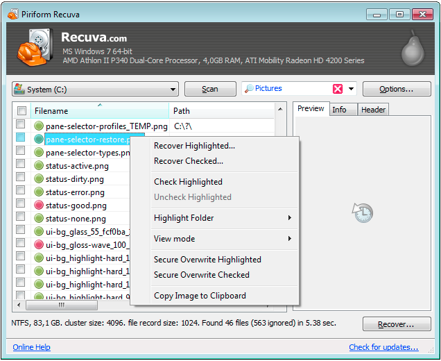Select the status-active.png filename
Viewport: 441px width, 361px height.
77,166
